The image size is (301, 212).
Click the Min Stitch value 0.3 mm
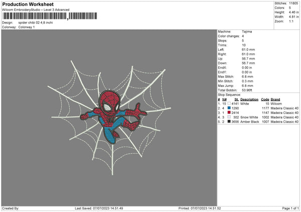(x=247, y=81)
